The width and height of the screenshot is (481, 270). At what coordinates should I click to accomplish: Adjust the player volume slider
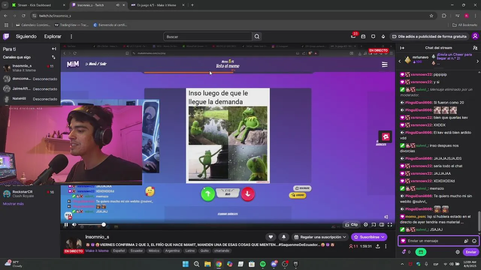pos(91,225)
